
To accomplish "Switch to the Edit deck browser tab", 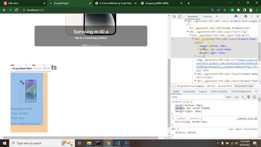I will pos(24,3).
